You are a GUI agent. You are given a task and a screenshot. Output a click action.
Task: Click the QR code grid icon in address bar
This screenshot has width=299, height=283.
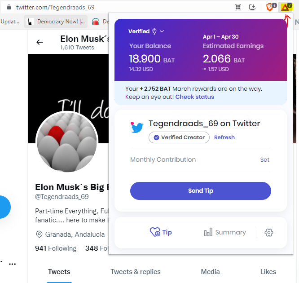click(238, 7)
